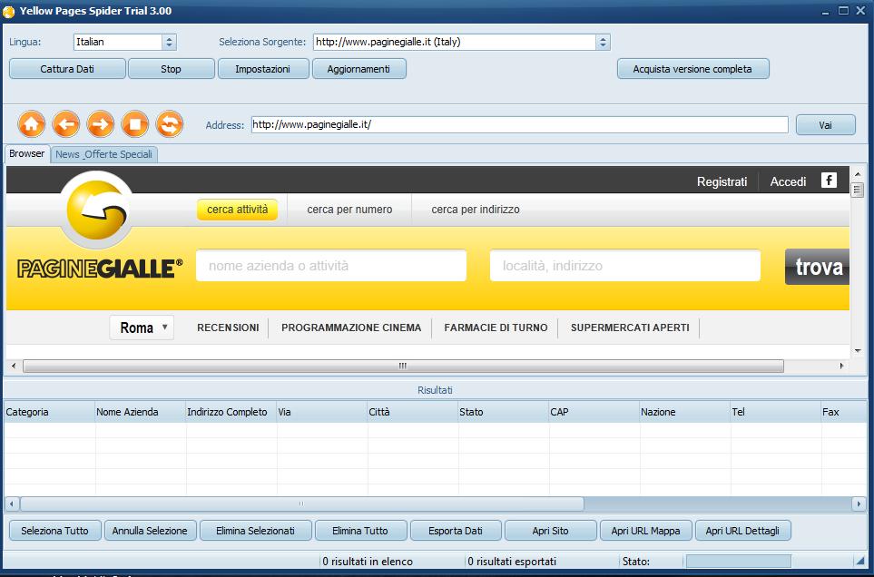Focus the Address URL field
The height and width of the screenshot is (577, 874).
tap(519, 125)
